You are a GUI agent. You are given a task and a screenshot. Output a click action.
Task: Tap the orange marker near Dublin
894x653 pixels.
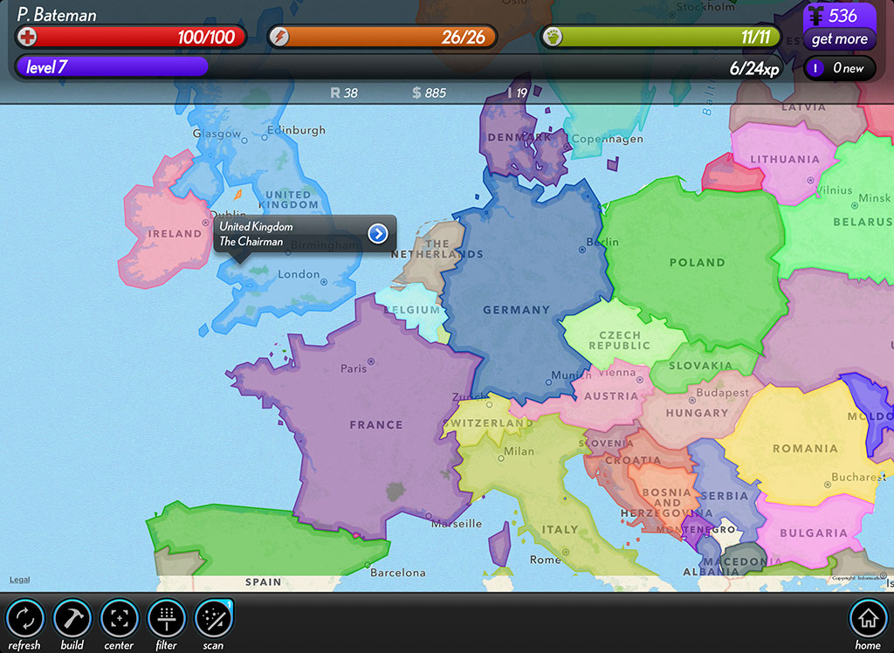point(237,195)
